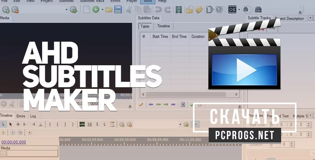
Task: Select the Subtitle Tracks tab
Action: 259,18
